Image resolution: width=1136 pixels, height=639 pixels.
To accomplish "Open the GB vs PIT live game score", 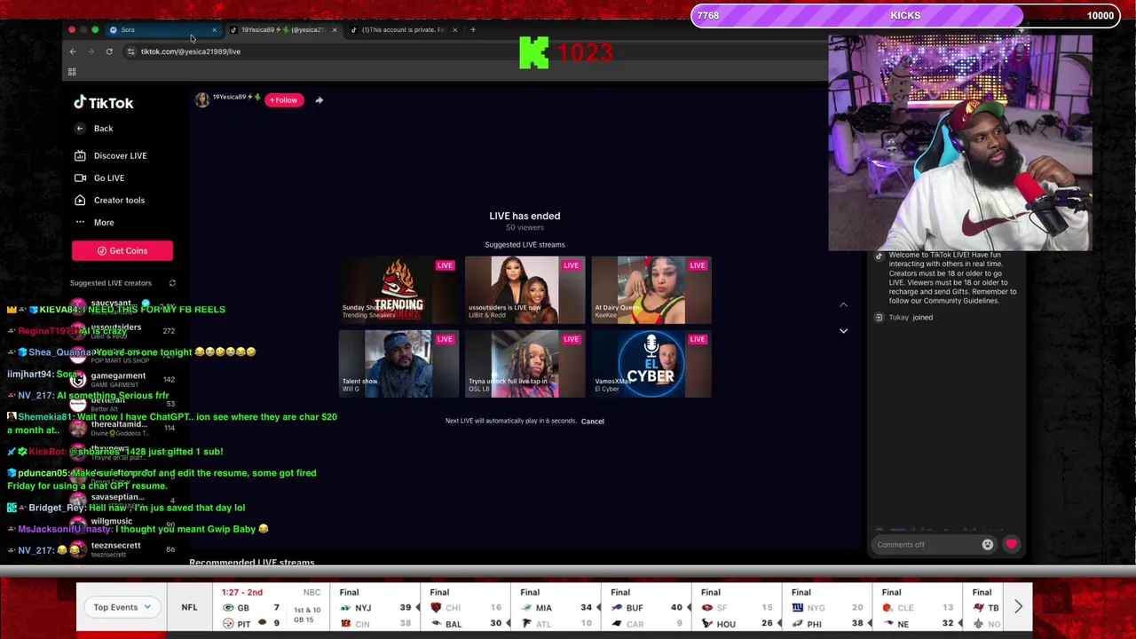I will (x=272, y=608).
